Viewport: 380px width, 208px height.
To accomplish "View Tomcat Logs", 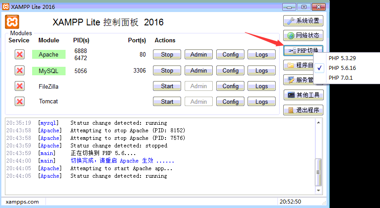I will (261, 102).
